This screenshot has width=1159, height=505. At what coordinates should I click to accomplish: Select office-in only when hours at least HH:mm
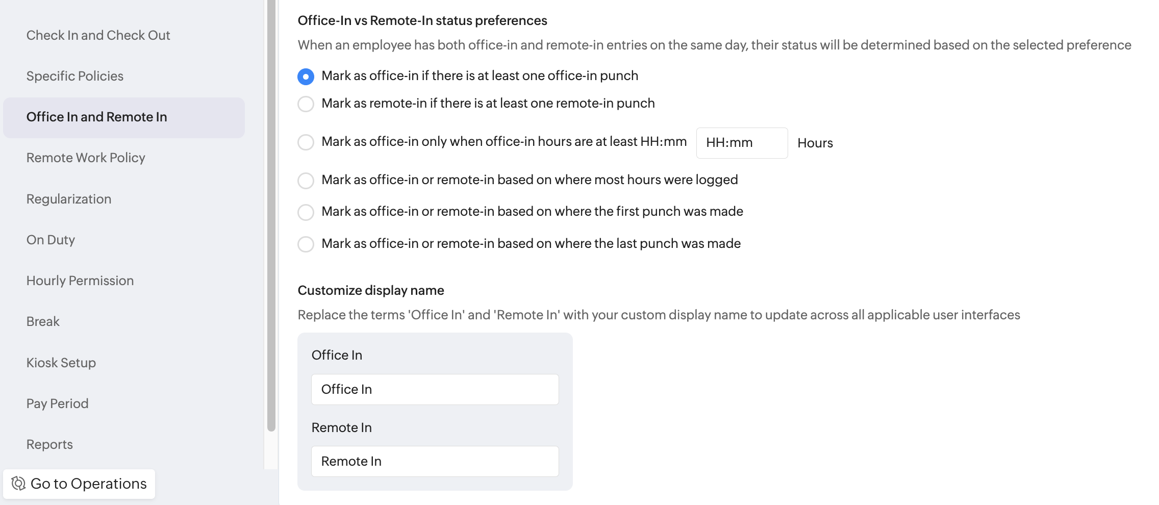tap(306, 142)
